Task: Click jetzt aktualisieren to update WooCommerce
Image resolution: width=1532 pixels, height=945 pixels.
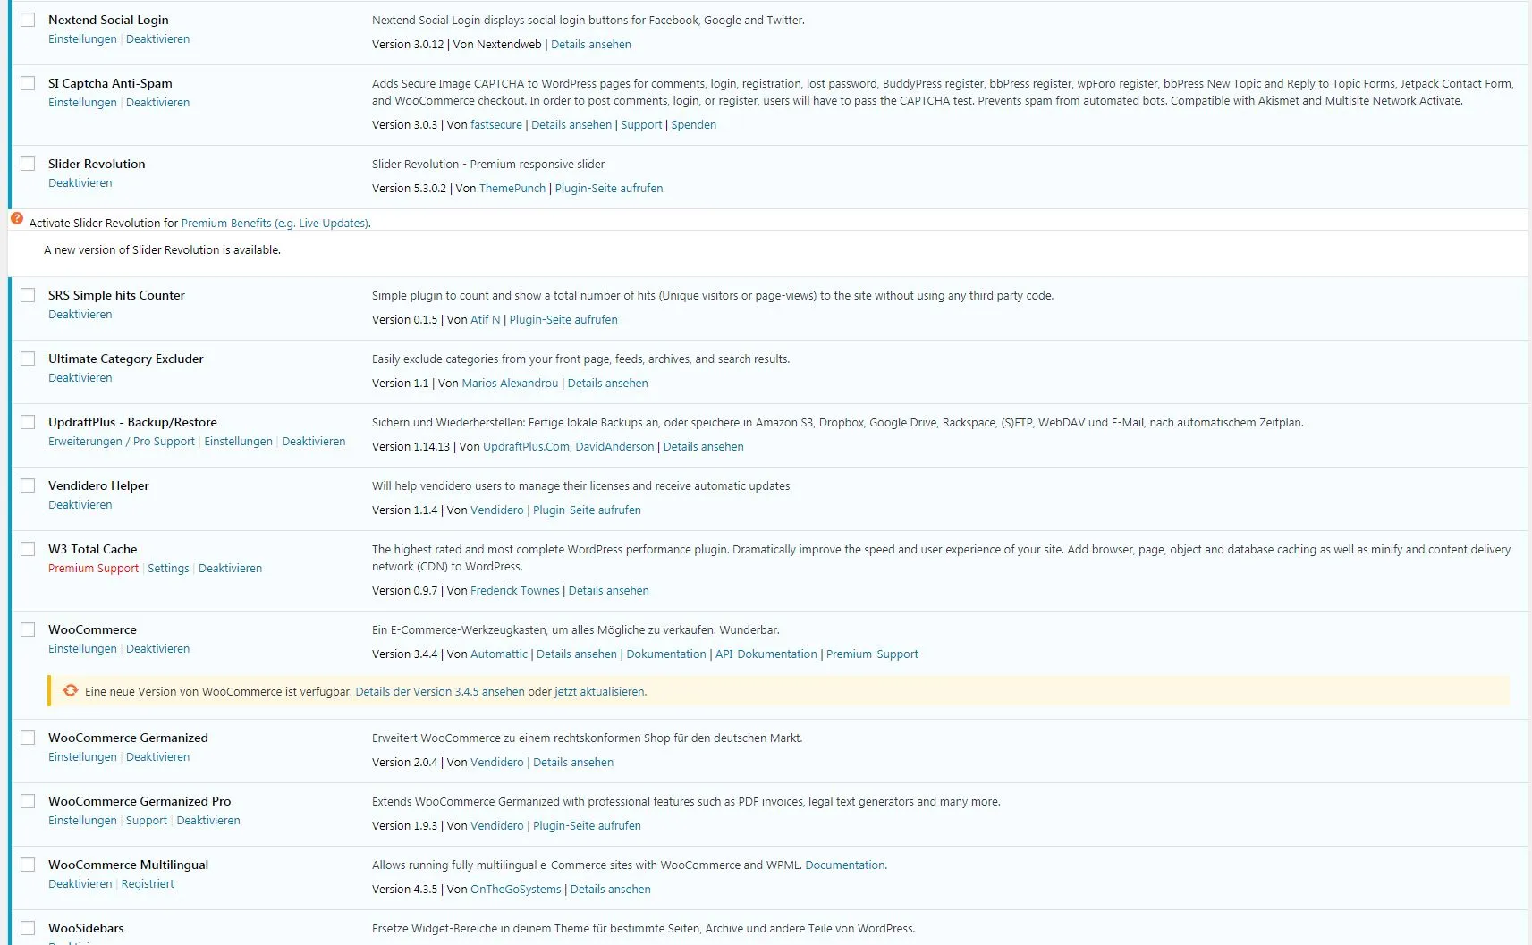Action: (x=599, y=692)
